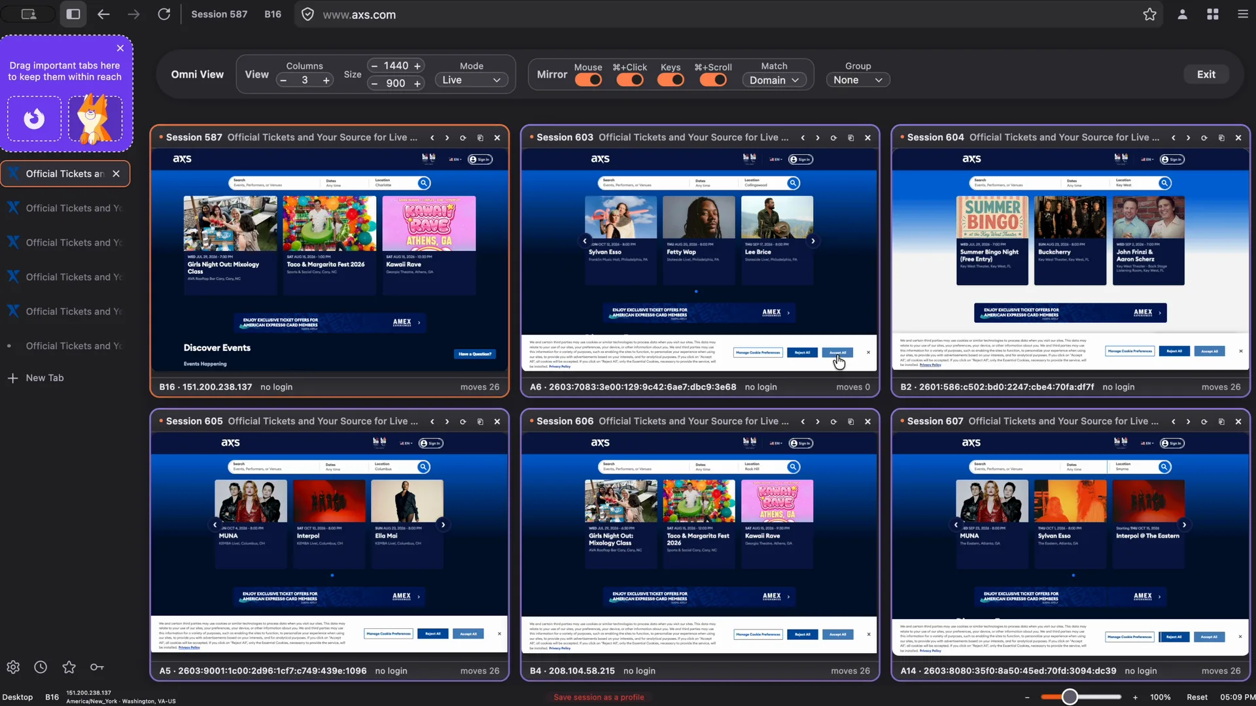Screen dimensions: 1256x706
Task: Click Manage Cookie Preferences in Session 606
Action: 758,634
